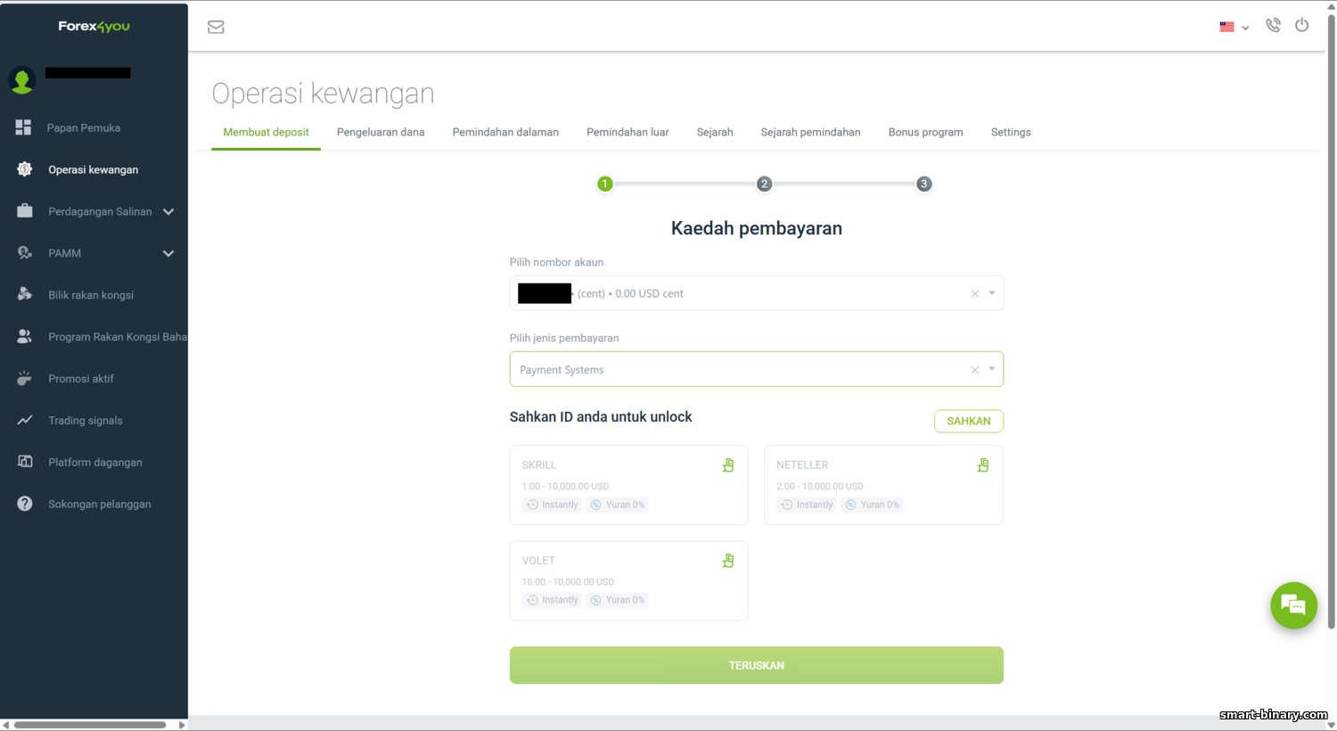
Task: Open the language flag dropdown
Action: click(x=1234, y=27)
